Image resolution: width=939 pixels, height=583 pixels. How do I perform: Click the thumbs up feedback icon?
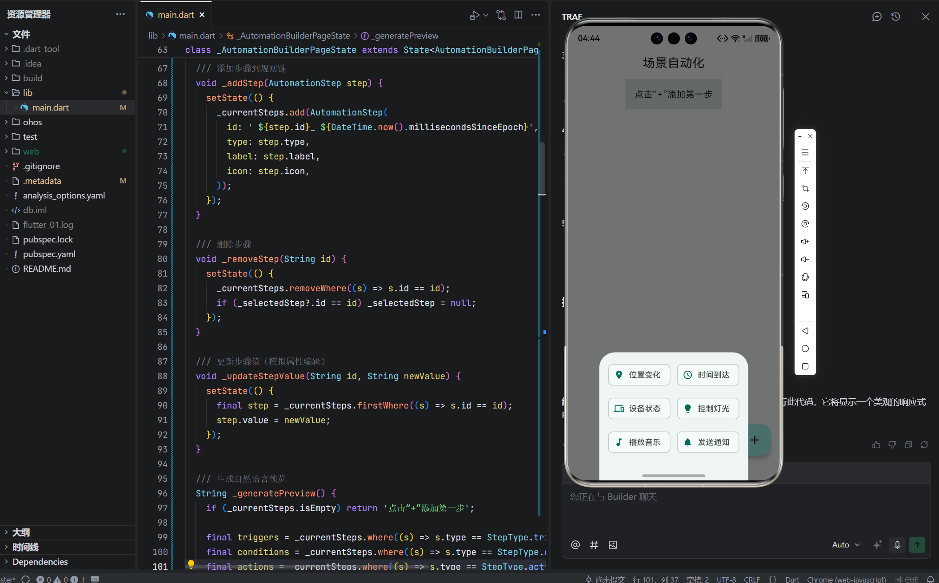(876, 444)
